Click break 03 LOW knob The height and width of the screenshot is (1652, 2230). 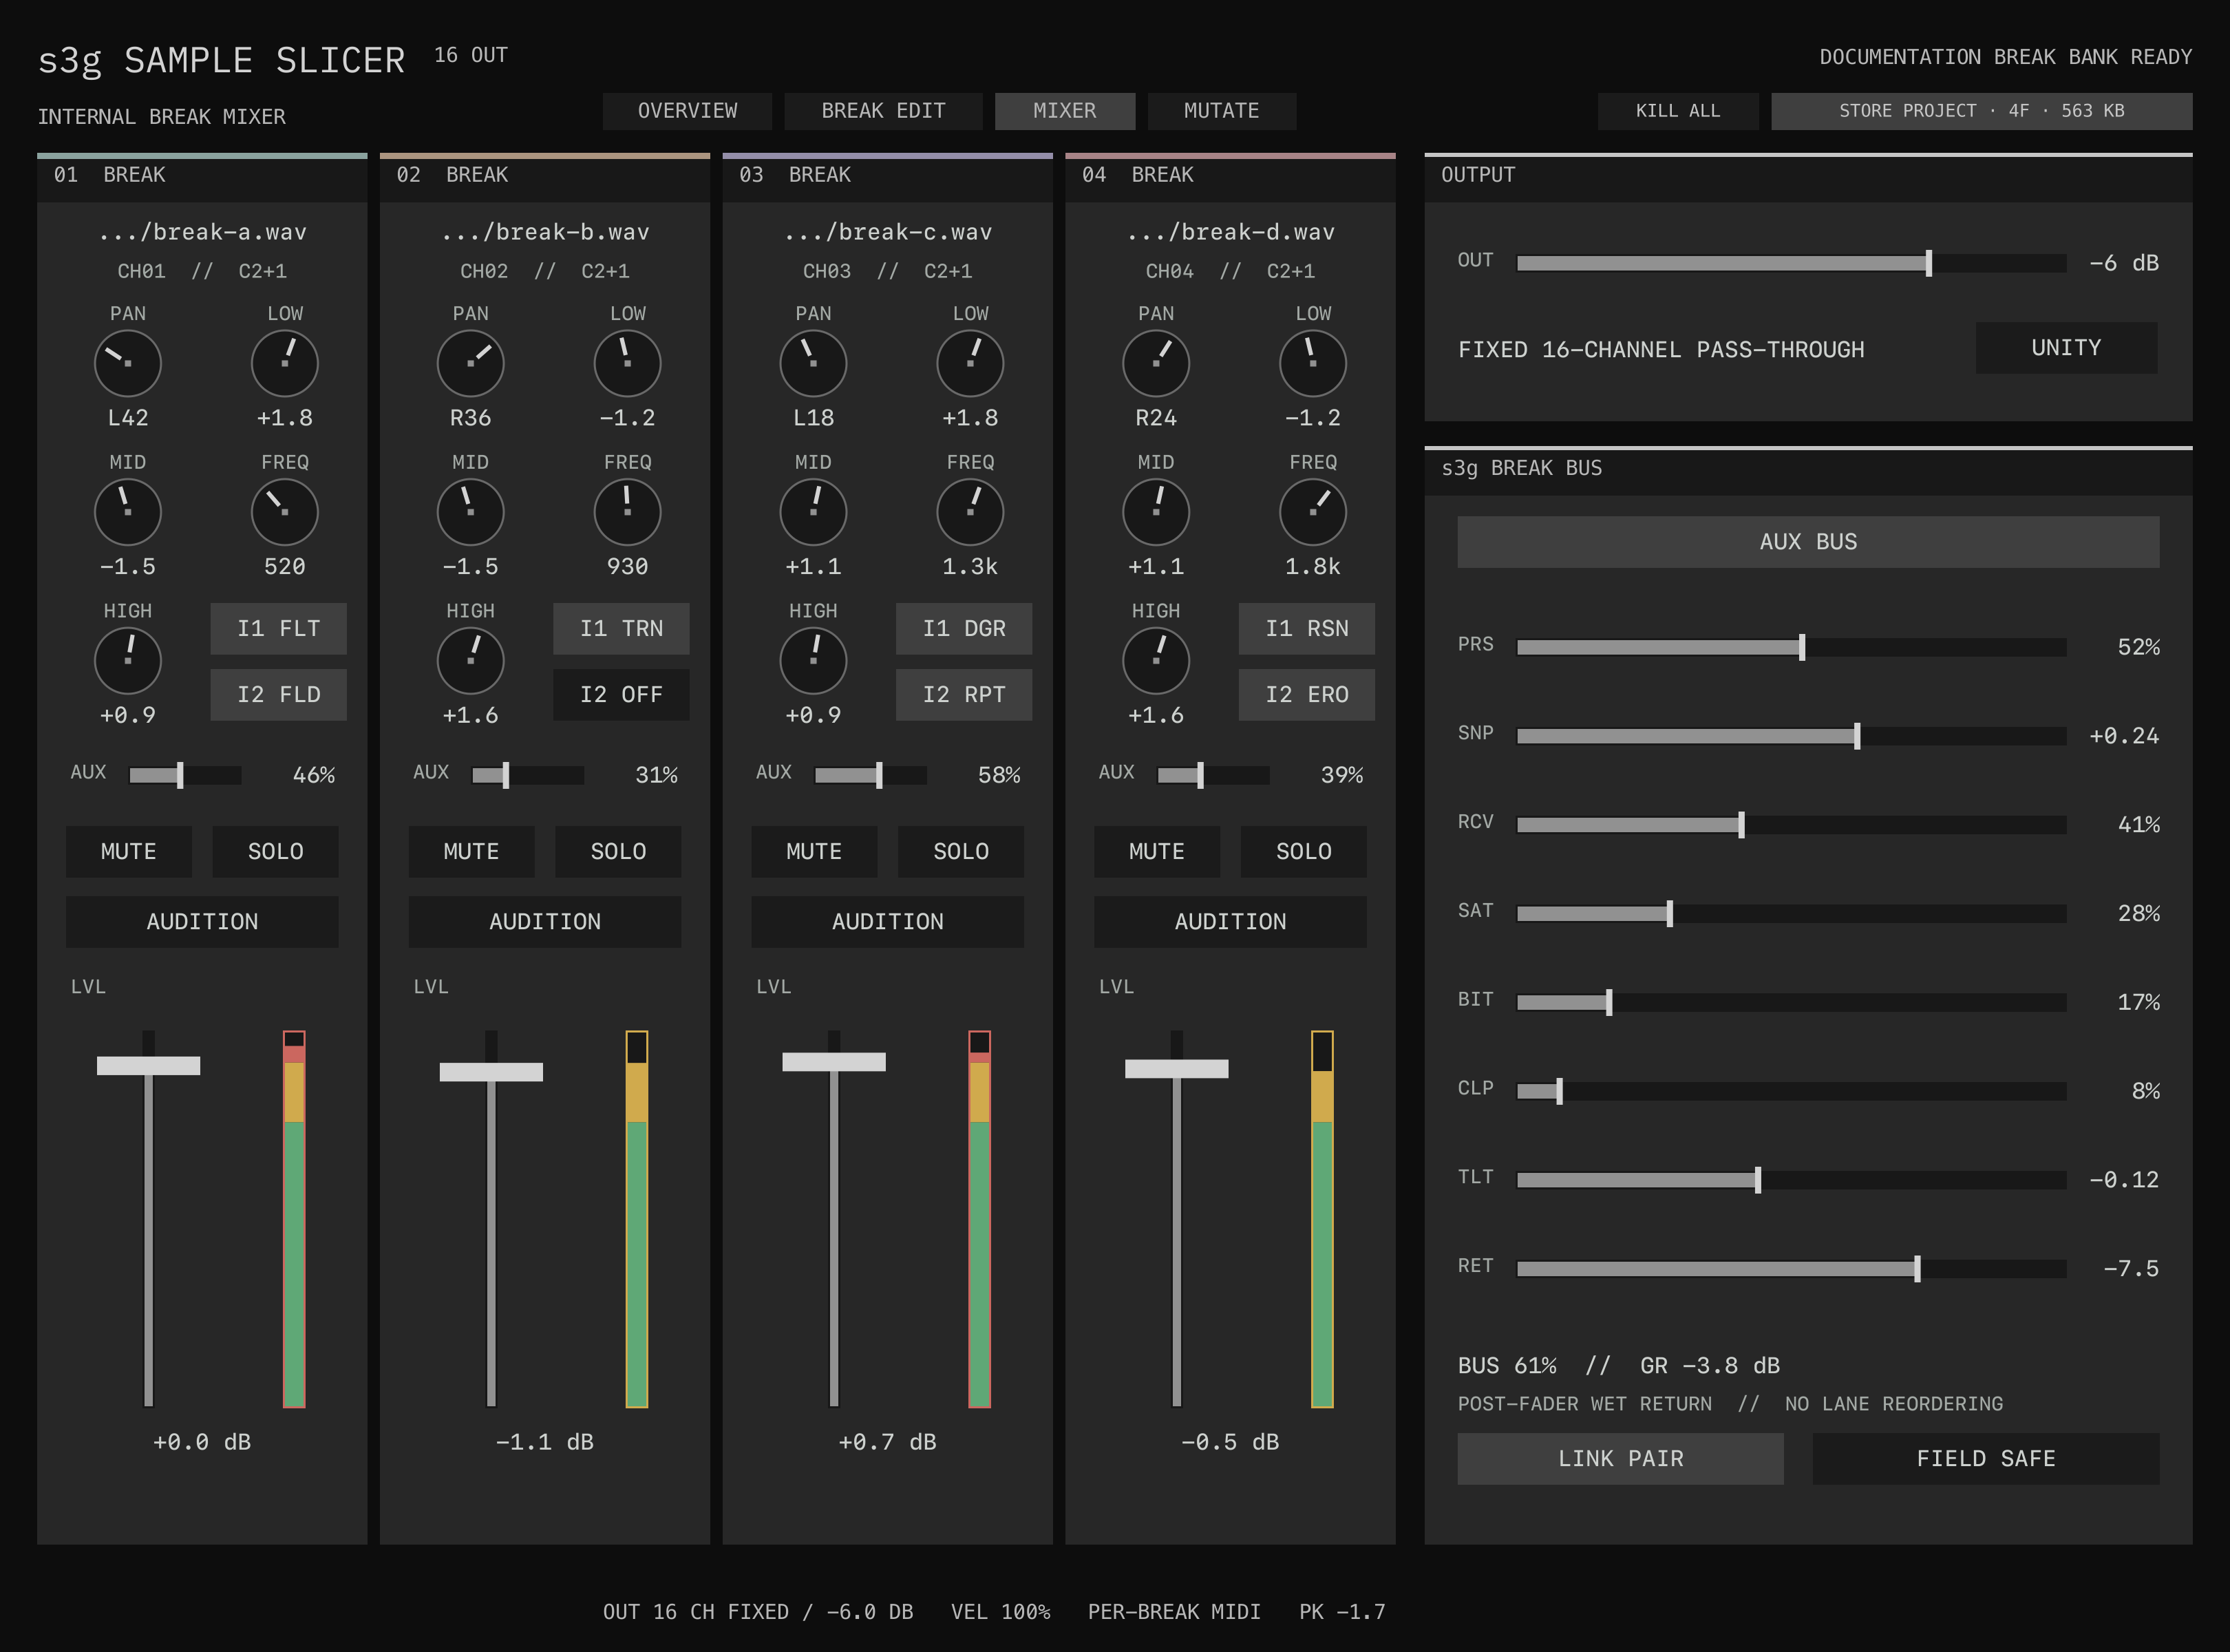click(x=970, y=363)
